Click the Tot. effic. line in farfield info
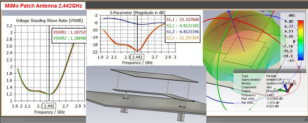 point(260,103)
